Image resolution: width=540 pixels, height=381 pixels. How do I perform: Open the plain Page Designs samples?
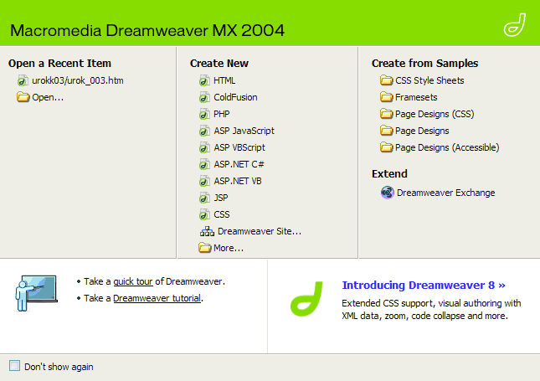click(422, 131)
